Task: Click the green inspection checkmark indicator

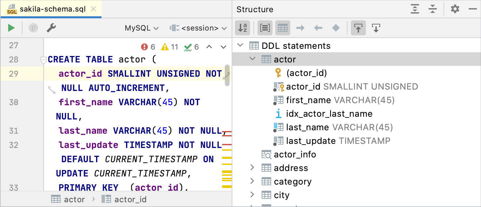Action: (x=188, y=47)
